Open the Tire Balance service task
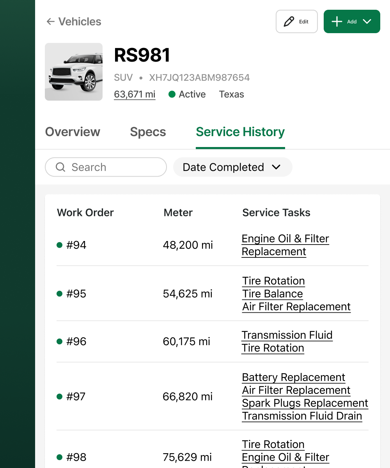This screenshot has width=390, height=468. click(273, 294)
